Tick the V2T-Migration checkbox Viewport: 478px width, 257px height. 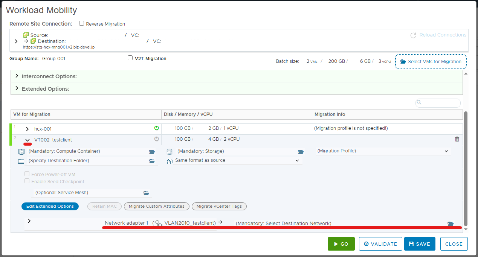[130, 58]
